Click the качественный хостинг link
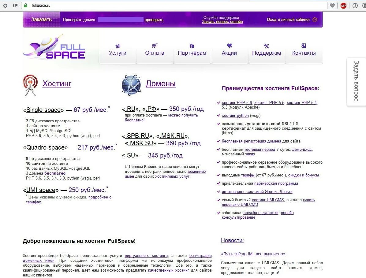 point(168,270)
